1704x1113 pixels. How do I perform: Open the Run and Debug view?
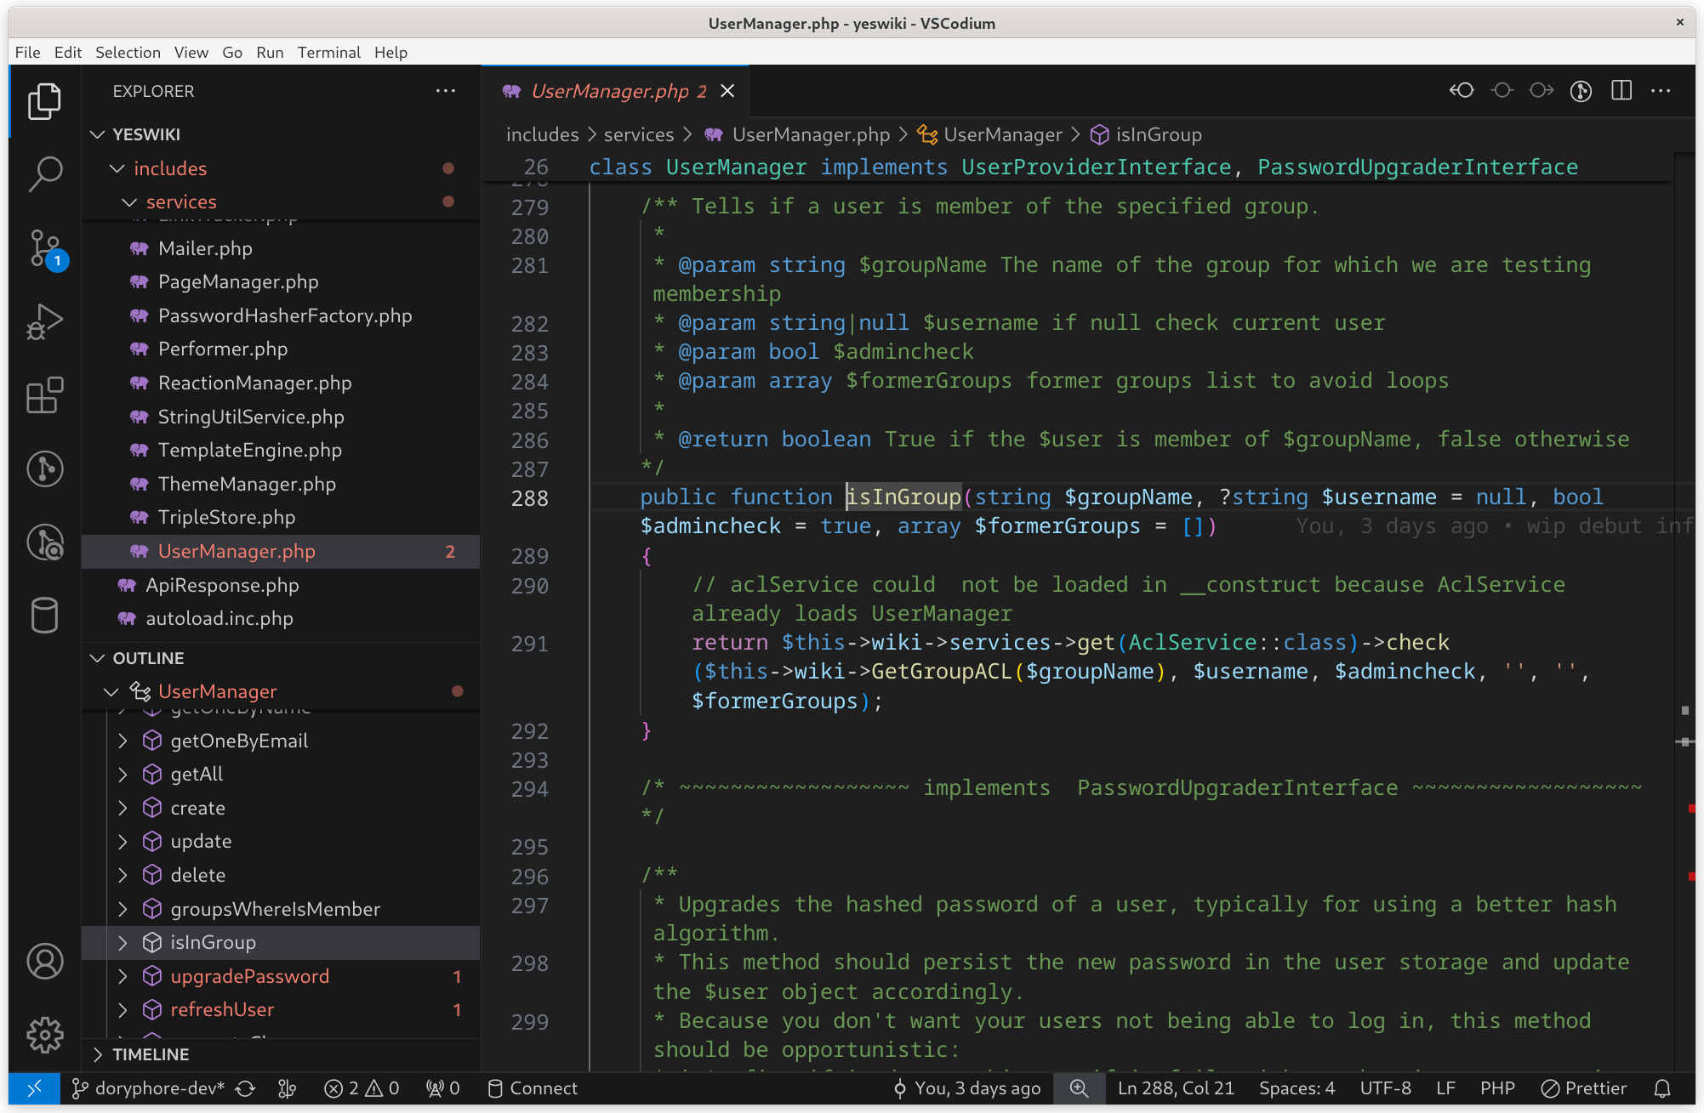click(x=44, y=321)
